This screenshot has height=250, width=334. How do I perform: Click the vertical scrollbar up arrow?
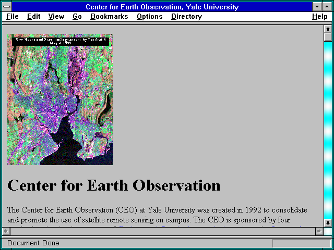(328, 29)
